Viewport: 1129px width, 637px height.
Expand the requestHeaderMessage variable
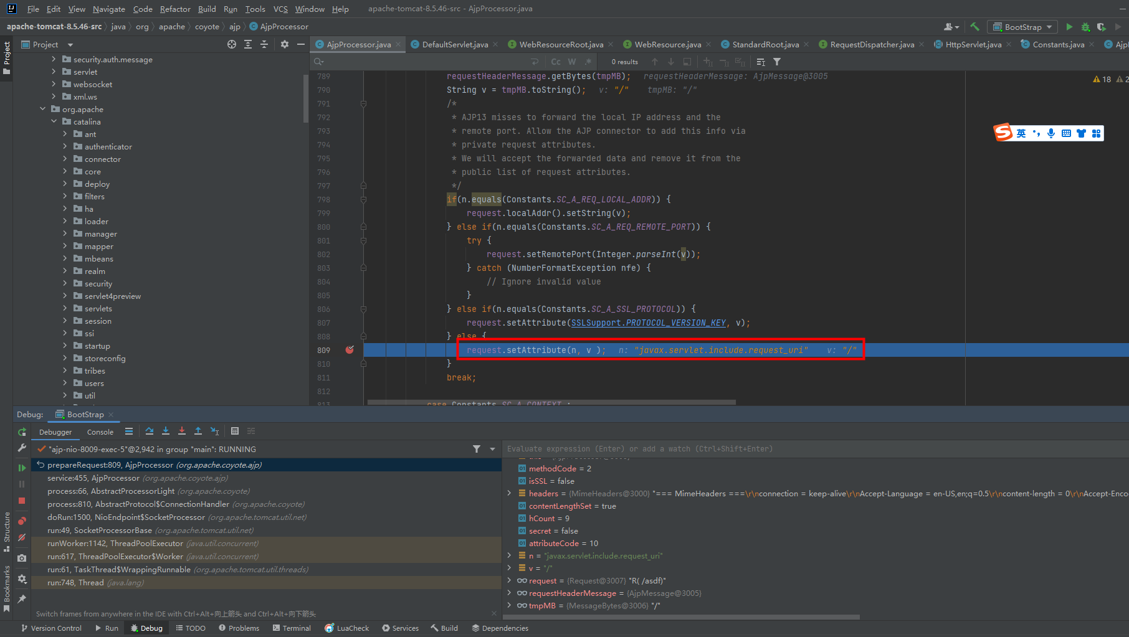tap(510, 593)
